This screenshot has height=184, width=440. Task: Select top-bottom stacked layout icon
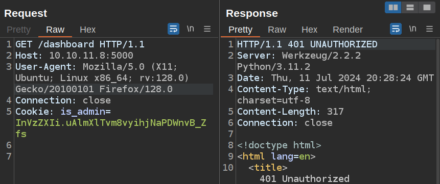click(x=410, y=8)
